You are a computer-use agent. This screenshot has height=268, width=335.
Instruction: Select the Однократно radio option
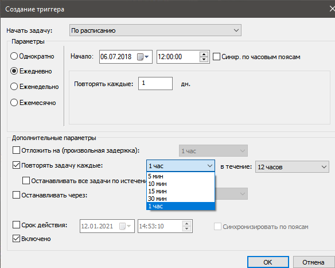[14, 56]
